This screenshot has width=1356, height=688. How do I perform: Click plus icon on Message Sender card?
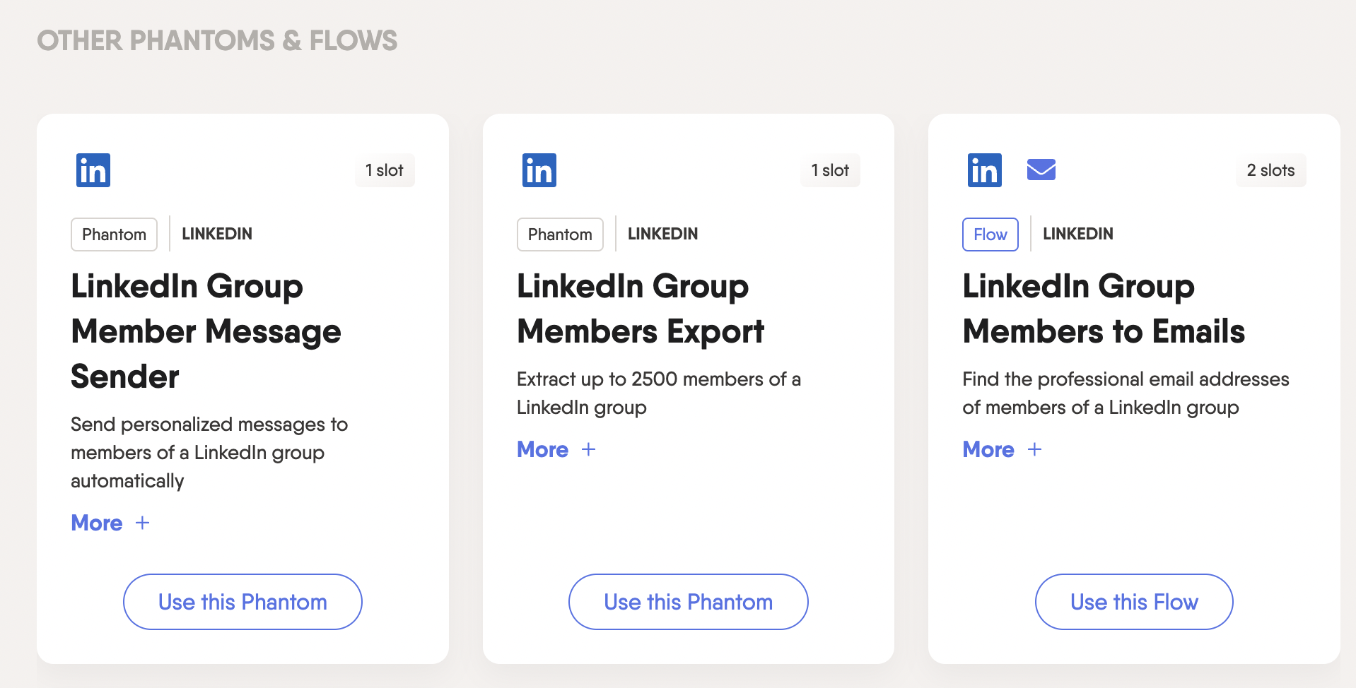pyautogui.click(x=143, y=523)
